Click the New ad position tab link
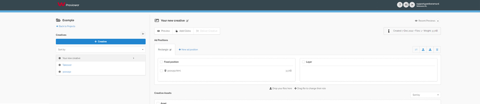480x104 pixels. coord(188,49)
